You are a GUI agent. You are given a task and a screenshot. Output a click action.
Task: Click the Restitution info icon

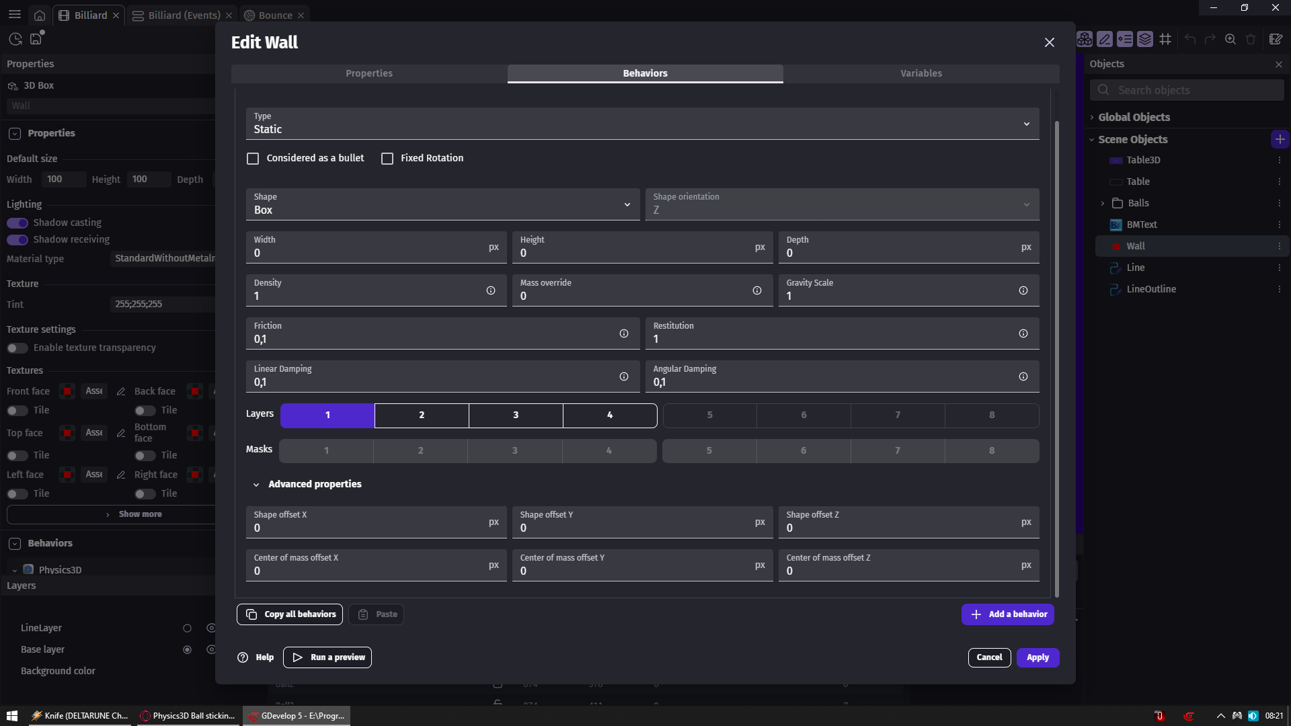click(x=1023, y=333)
